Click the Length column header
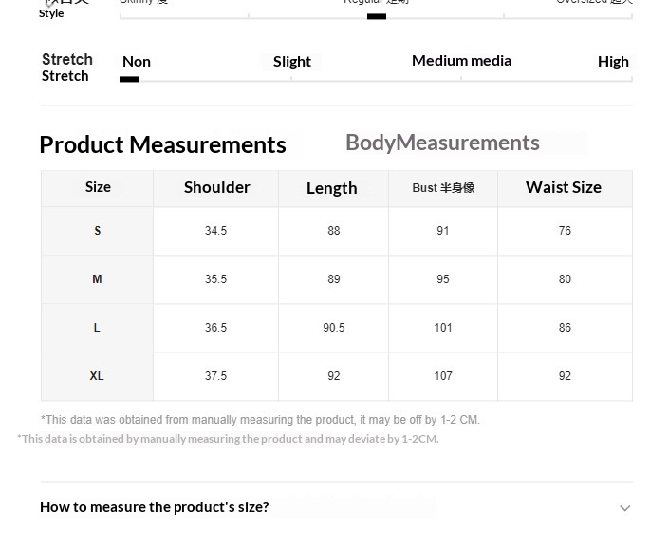This screenshot has height=533, width=650. [x=332, y=188]
